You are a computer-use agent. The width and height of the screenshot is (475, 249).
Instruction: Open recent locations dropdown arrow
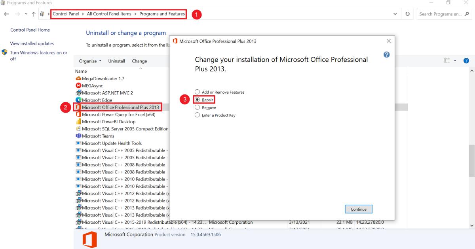[27, 14]
